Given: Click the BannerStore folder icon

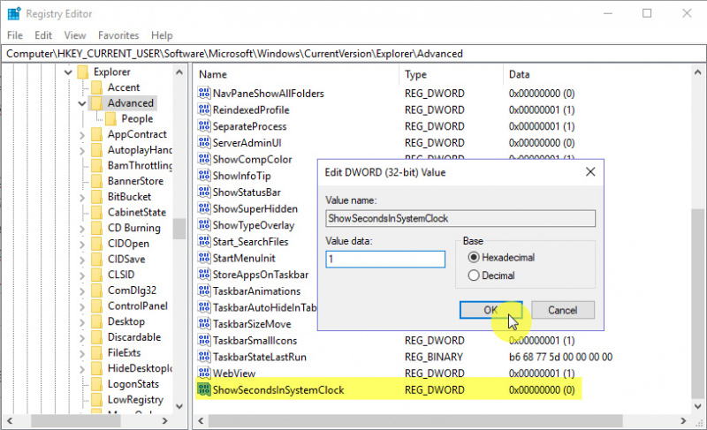Looking at the screenshot, I should [96, 181].
